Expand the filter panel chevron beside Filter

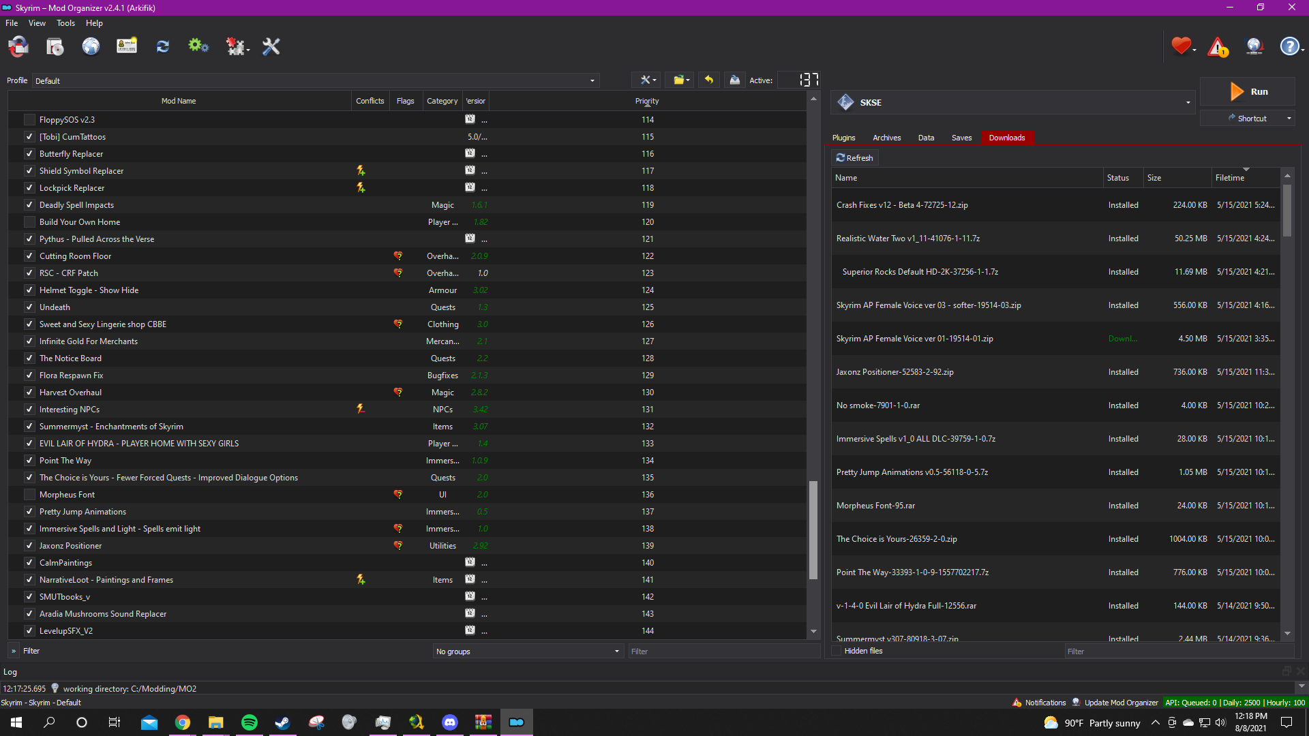pos(14,651)
